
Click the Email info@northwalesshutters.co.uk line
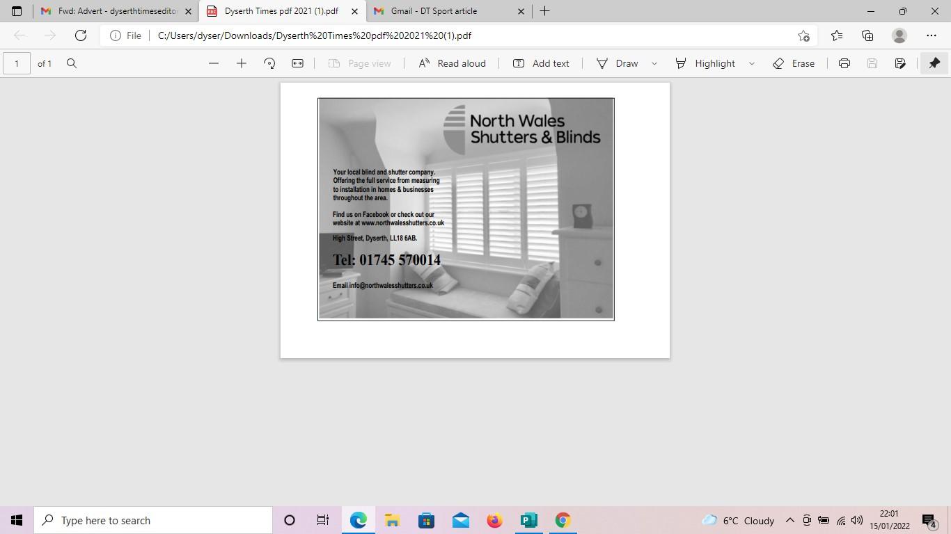[x=383, y=285]
